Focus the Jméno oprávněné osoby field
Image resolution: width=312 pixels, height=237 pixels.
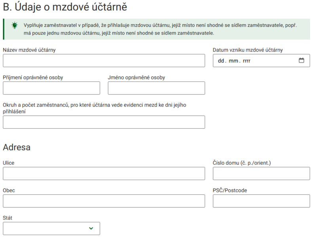156,88
